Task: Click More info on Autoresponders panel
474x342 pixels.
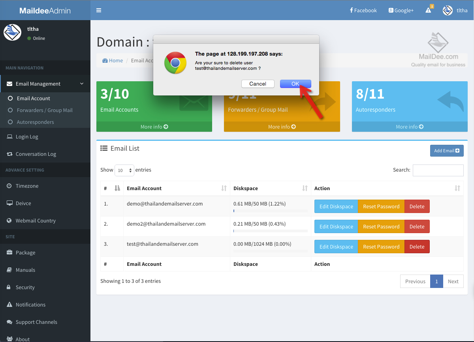Action: click(x=409, y=127)
